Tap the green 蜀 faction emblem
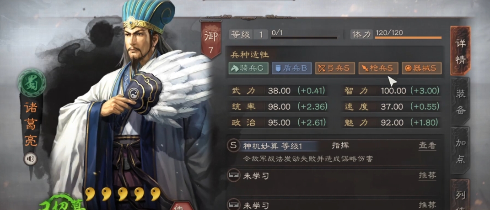This screenshot has width=490, height=210. (x=32, y=83)
